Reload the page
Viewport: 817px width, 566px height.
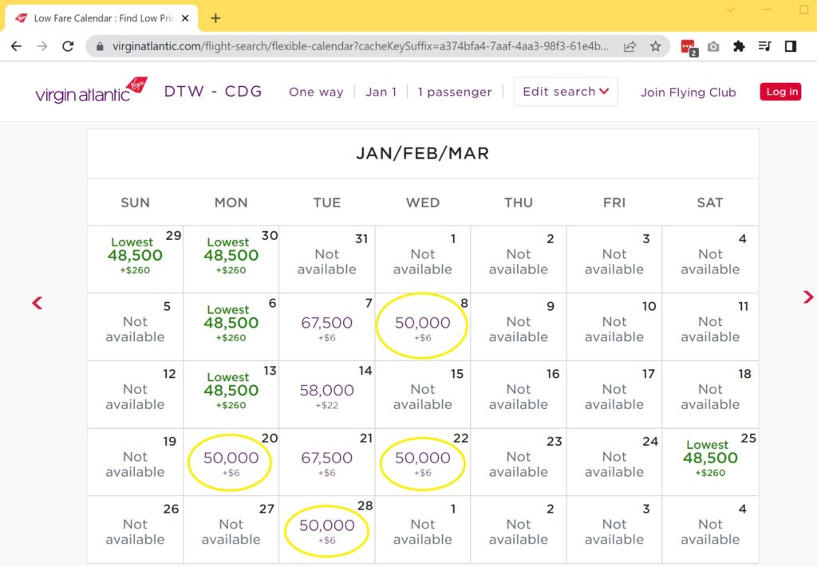click(67, 46)
